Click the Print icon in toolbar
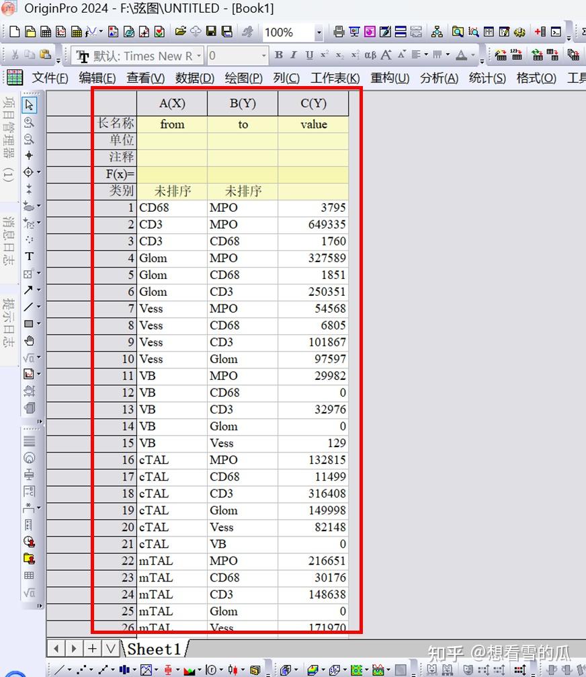This screenshot has width=586, height=677. click(x=339, y=32)
